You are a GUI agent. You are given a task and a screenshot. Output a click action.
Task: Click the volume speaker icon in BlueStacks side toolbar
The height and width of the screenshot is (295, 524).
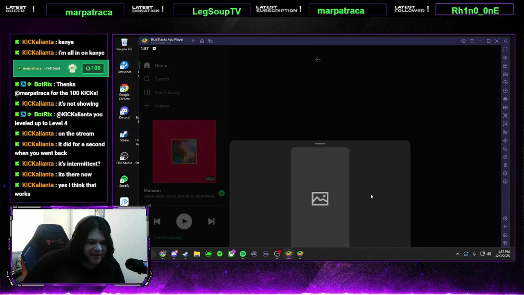tap(505, 57)
